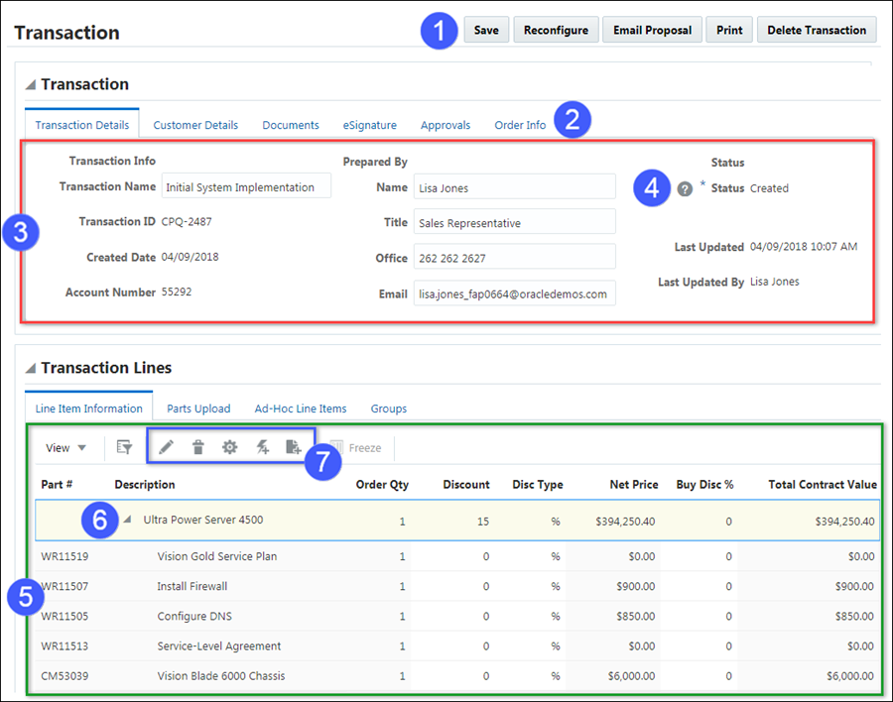This screenshot has height=702, width=893.
Task: Click the quick add lightning icon
Action: 263,447
